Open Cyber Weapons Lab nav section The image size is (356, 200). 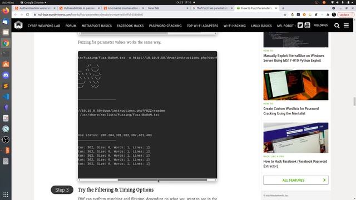44,26
